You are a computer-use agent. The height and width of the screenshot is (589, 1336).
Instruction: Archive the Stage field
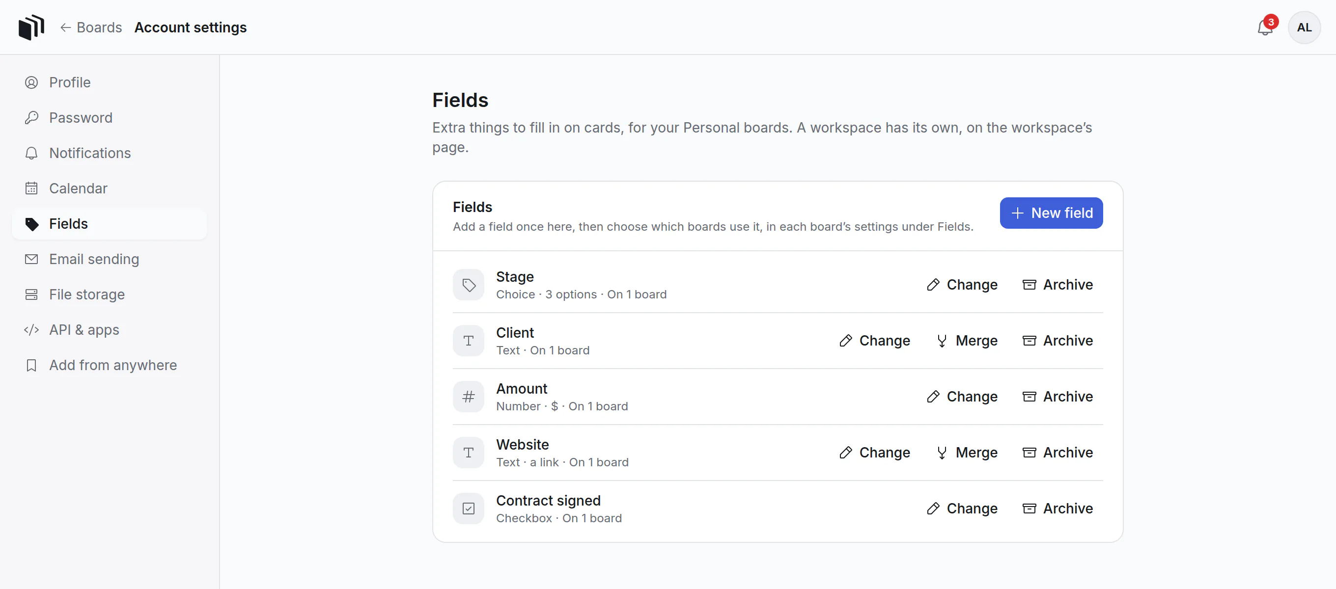pyautogui.click(x=1058, y=285)
